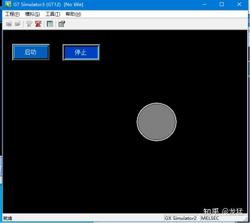Viewport: 250px width, 223px height.
Task: Open the 工程(P) menu
Action: pos(13,14)
